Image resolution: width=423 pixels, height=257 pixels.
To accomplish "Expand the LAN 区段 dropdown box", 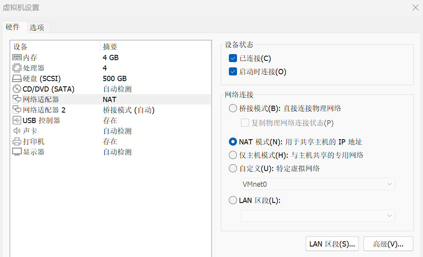I will tap(317, 216).
